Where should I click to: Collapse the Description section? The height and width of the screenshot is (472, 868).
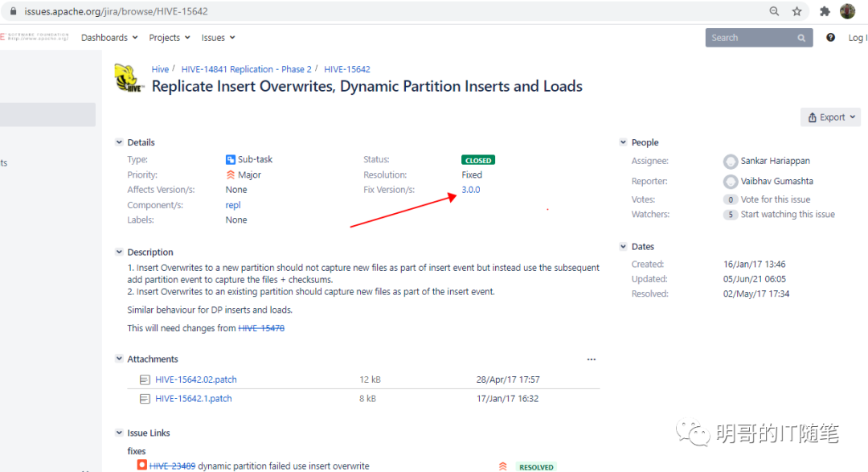click(x=119, y=252)
